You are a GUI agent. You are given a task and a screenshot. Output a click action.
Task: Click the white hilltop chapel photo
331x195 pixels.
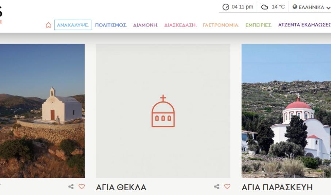(42, 111)
